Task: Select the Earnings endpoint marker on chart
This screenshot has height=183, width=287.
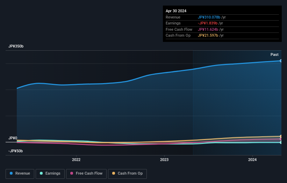Action: 281,142
